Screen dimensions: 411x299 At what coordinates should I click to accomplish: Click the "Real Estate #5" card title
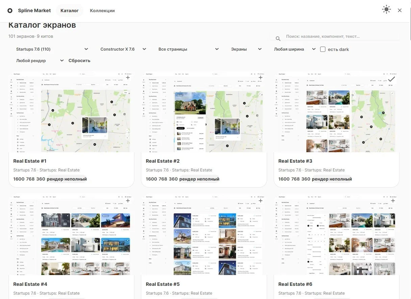[x=163, y=284]
